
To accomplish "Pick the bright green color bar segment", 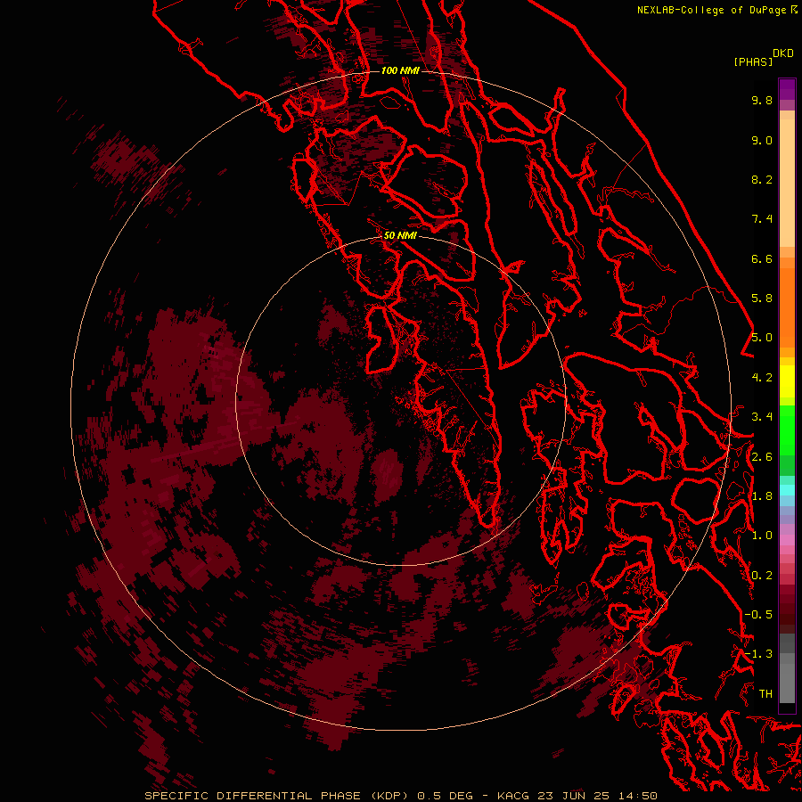I will click(x=787, y=430).
